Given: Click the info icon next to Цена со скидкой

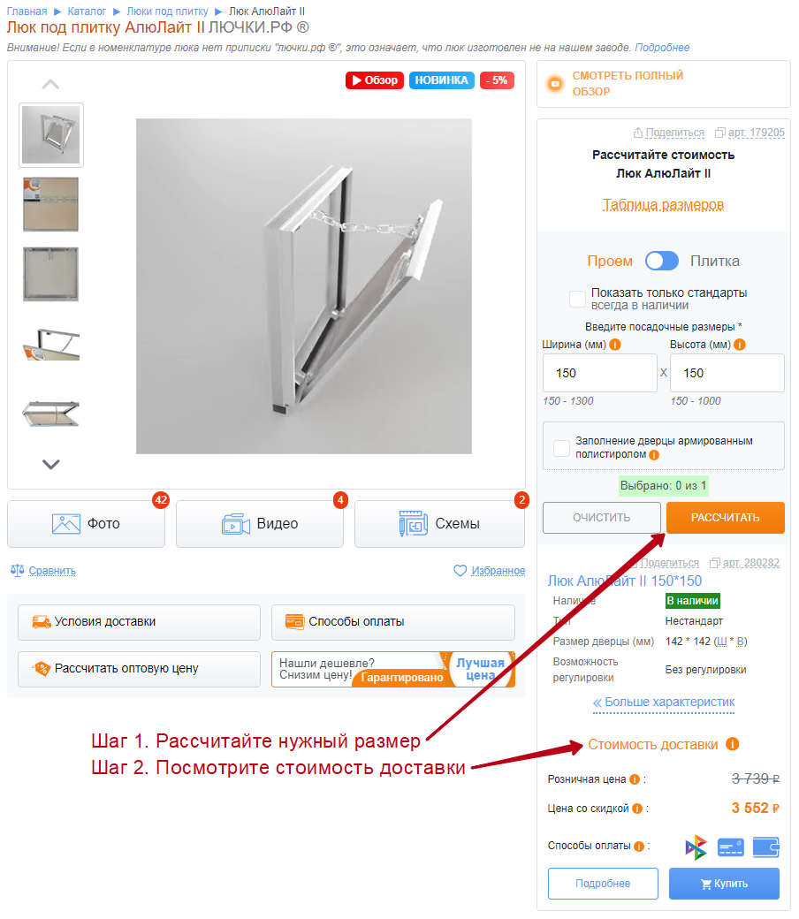Looking at the screenshot, I should [637, 809].
